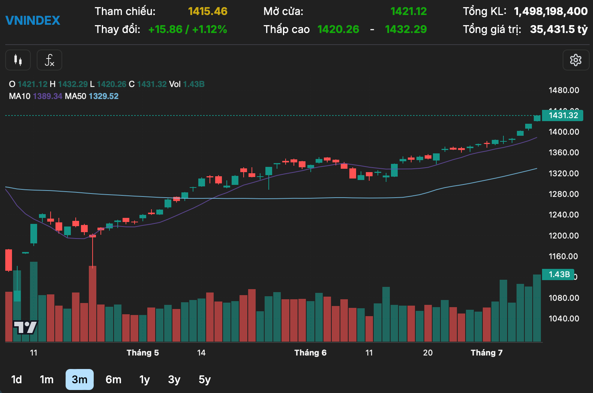Select the 1m time range
Screen dimensions: 593x393
[47, 379]
